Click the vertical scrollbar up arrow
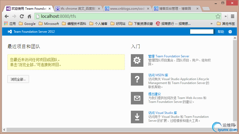This screenshot has width=239, height=134. point(235,38)
